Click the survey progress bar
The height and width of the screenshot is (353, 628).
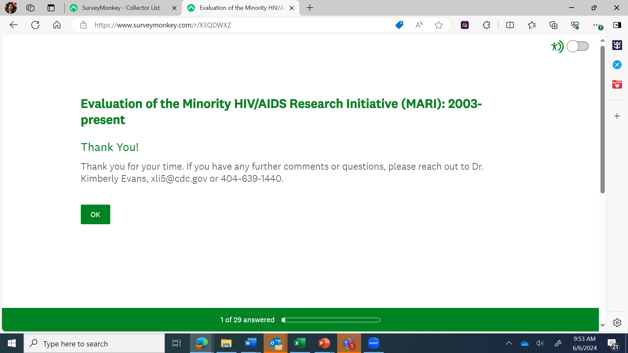click(331, 320)
